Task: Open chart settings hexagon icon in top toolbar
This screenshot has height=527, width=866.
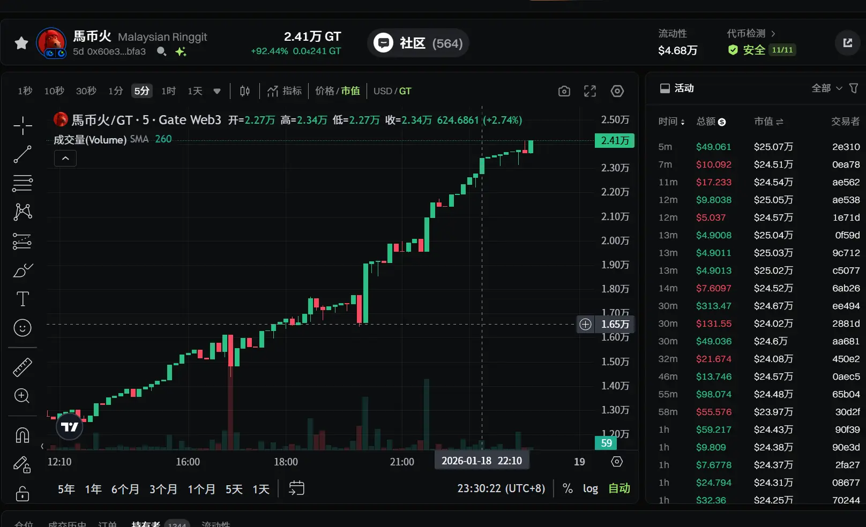Action: click(617, 91)
